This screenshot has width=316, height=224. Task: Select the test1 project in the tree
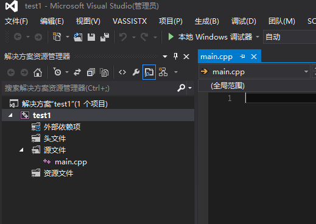click(42, 116)
